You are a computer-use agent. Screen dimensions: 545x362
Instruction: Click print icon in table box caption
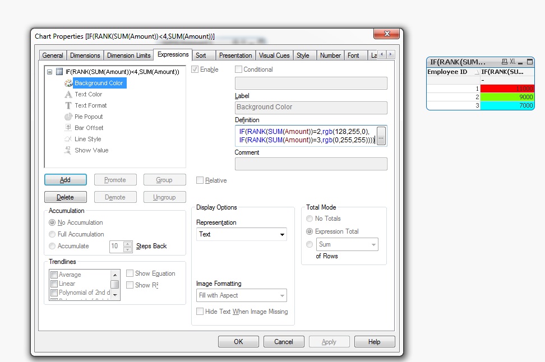coord(504,62)
